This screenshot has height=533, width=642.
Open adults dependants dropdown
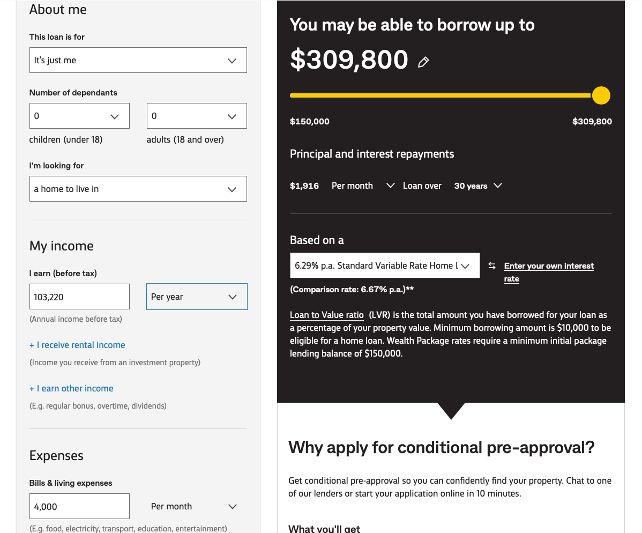(x=197, y=116)
